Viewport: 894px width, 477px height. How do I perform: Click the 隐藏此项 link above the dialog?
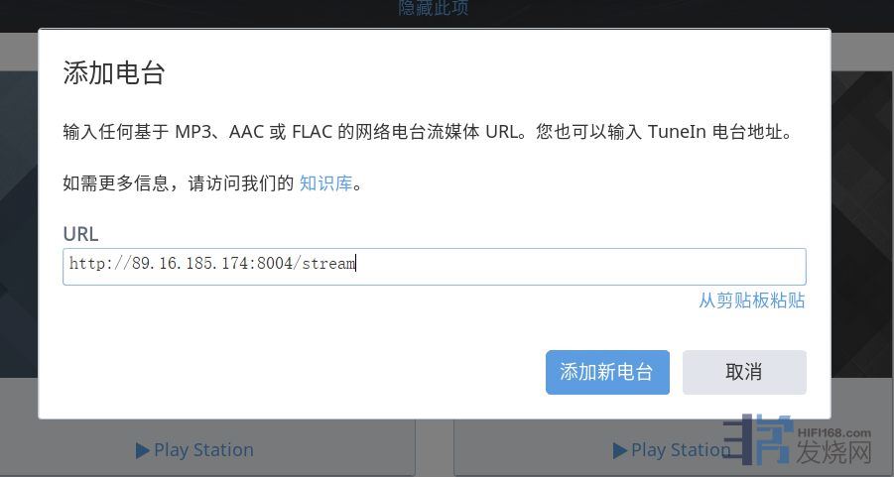pos(434,8)
